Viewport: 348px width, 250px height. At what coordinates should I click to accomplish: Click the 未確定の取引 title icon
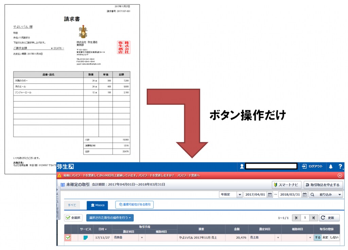[63, 184]
